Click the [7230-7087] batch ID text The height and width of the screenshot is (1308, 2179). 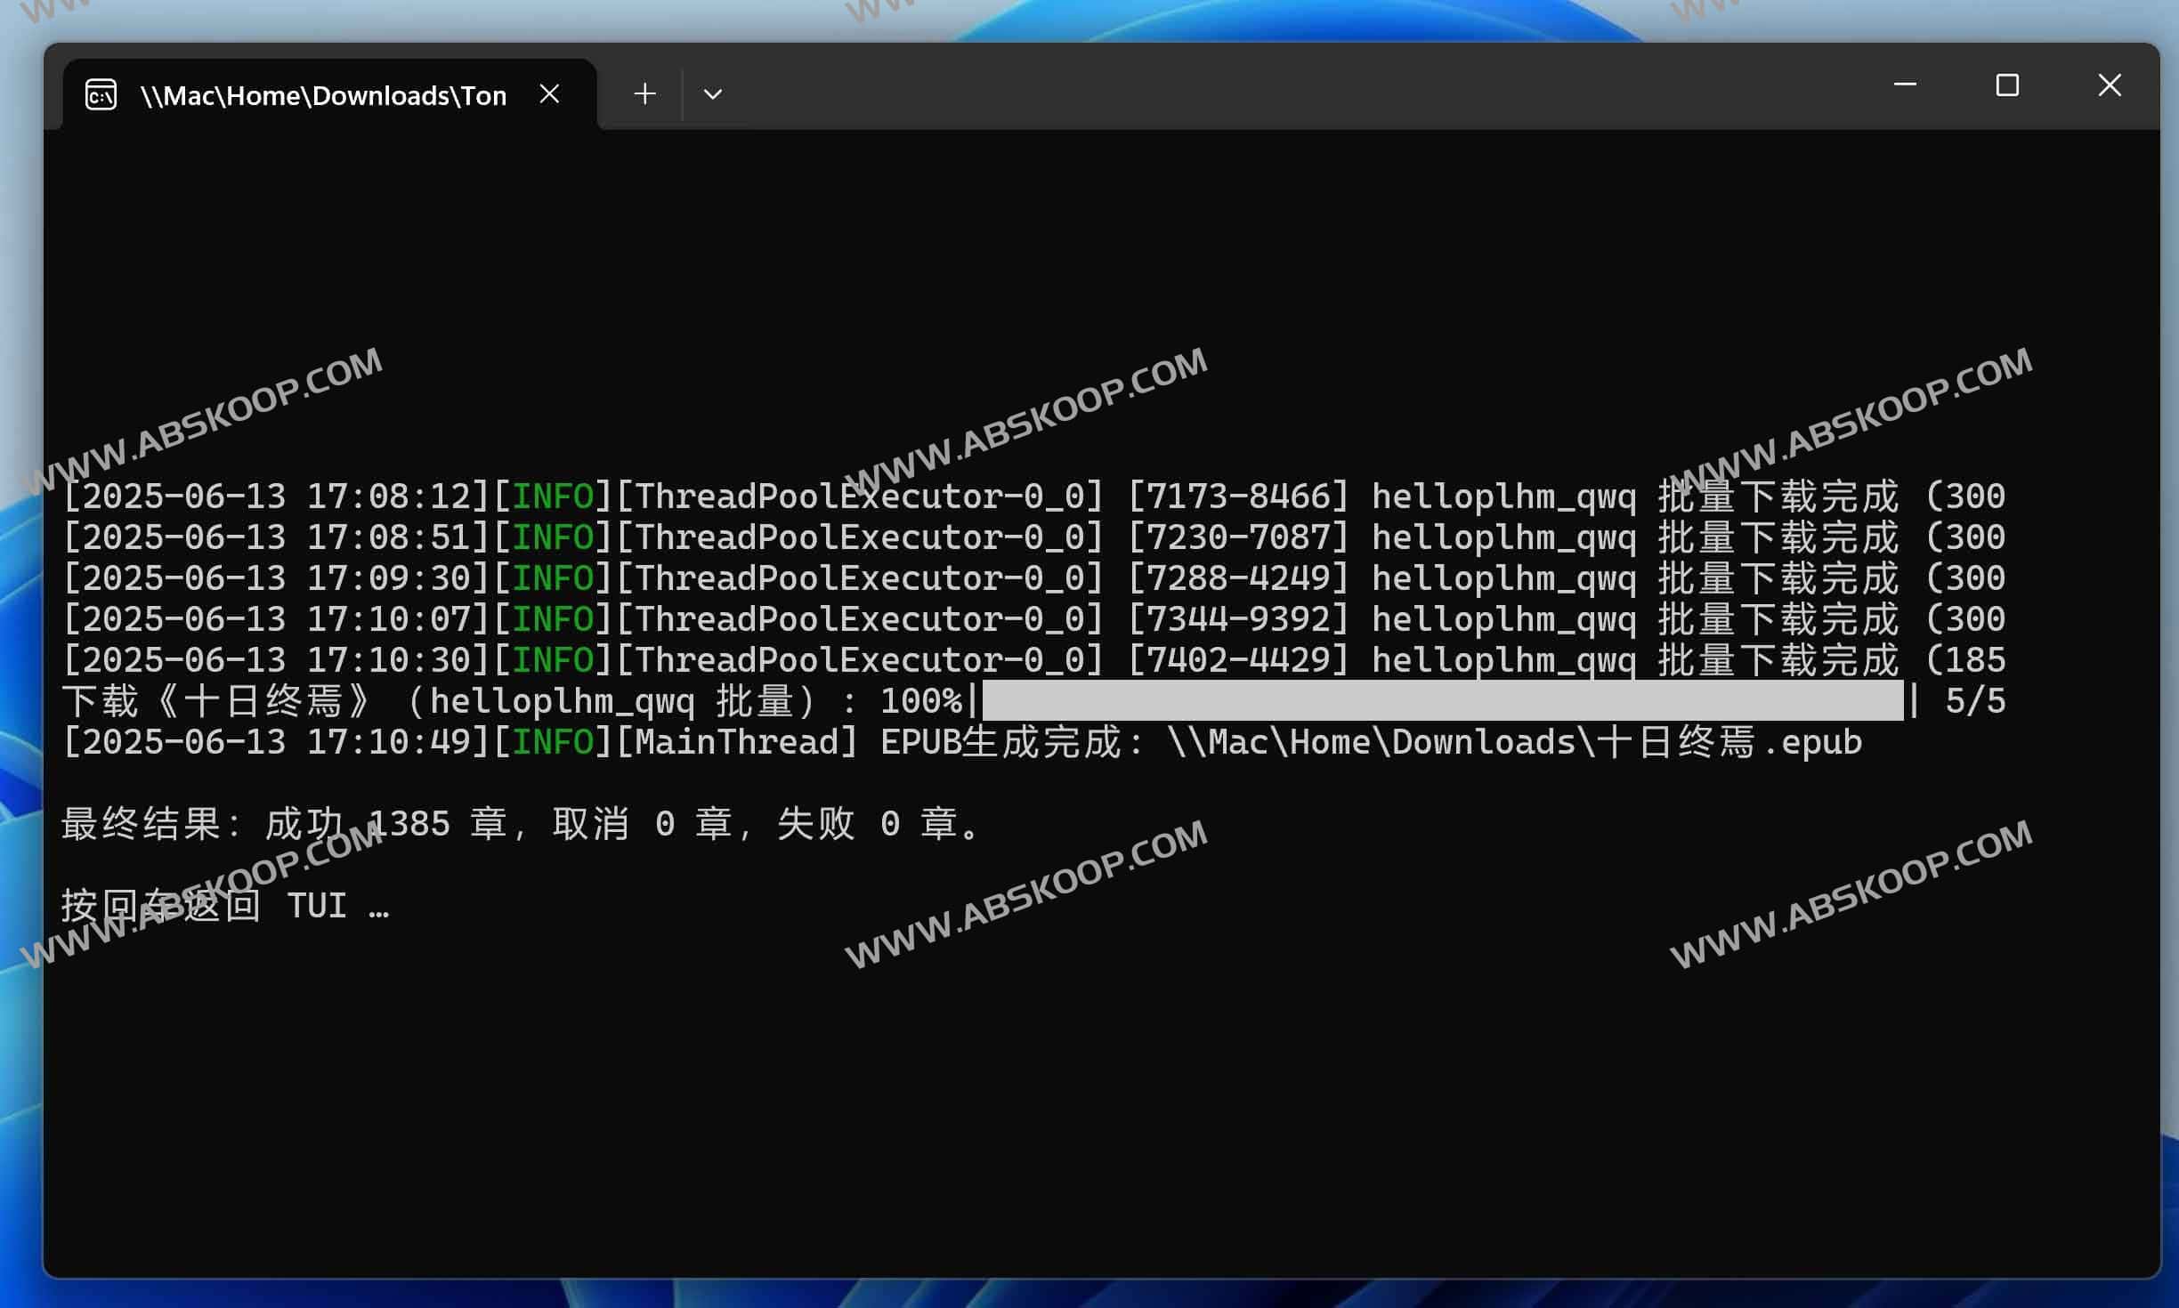pyautogui.click(x=1238, y=537)
